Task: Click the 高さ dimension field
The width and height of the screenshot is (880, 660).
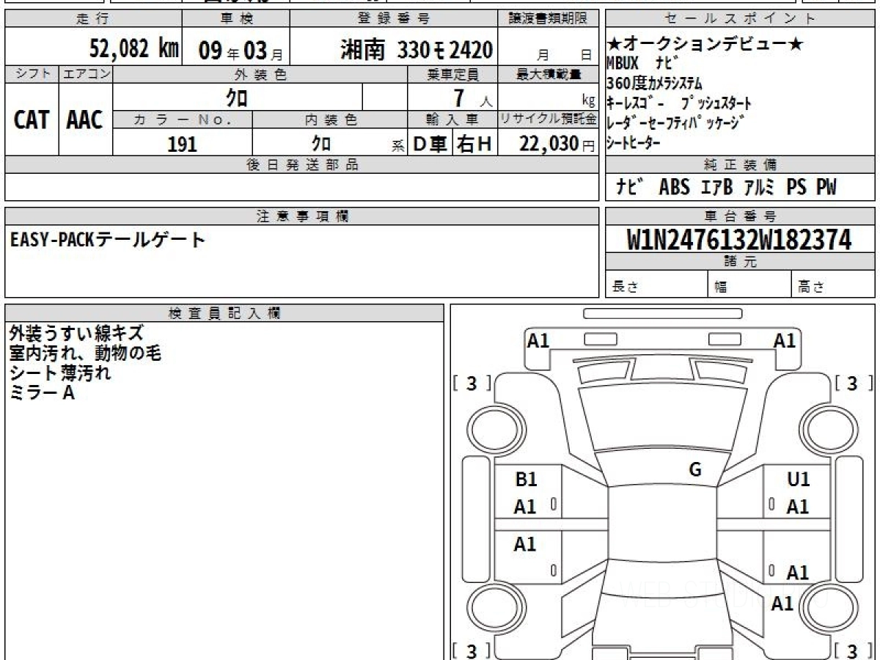Action: [x=833, y=285]
